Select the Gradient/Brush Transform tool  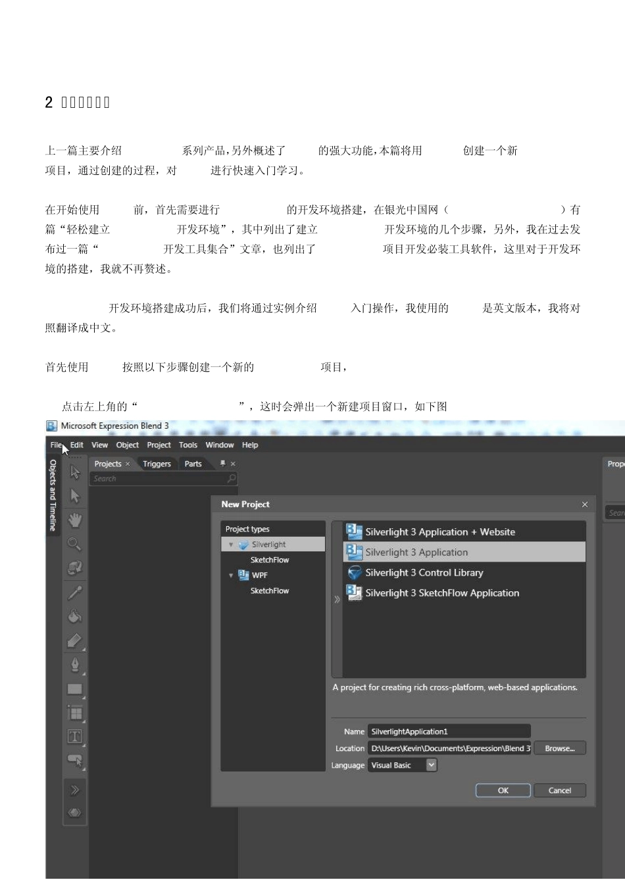[x=75, y=641]
